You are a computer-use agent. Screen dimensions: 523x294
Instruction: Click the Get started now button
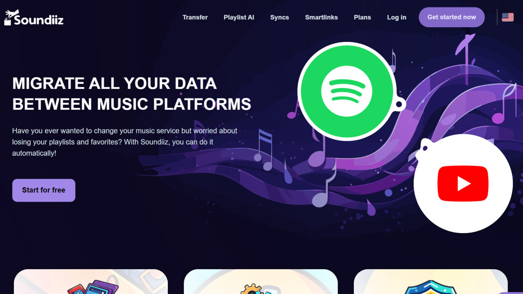451,17
